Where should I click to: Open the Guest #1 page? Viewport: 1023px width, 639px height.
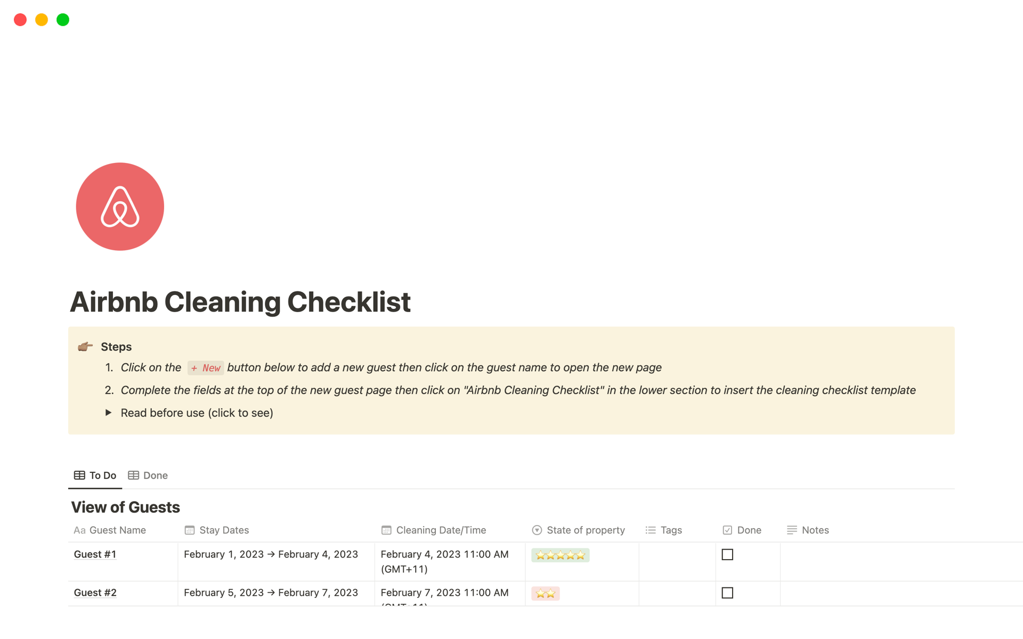pos(95,554)
